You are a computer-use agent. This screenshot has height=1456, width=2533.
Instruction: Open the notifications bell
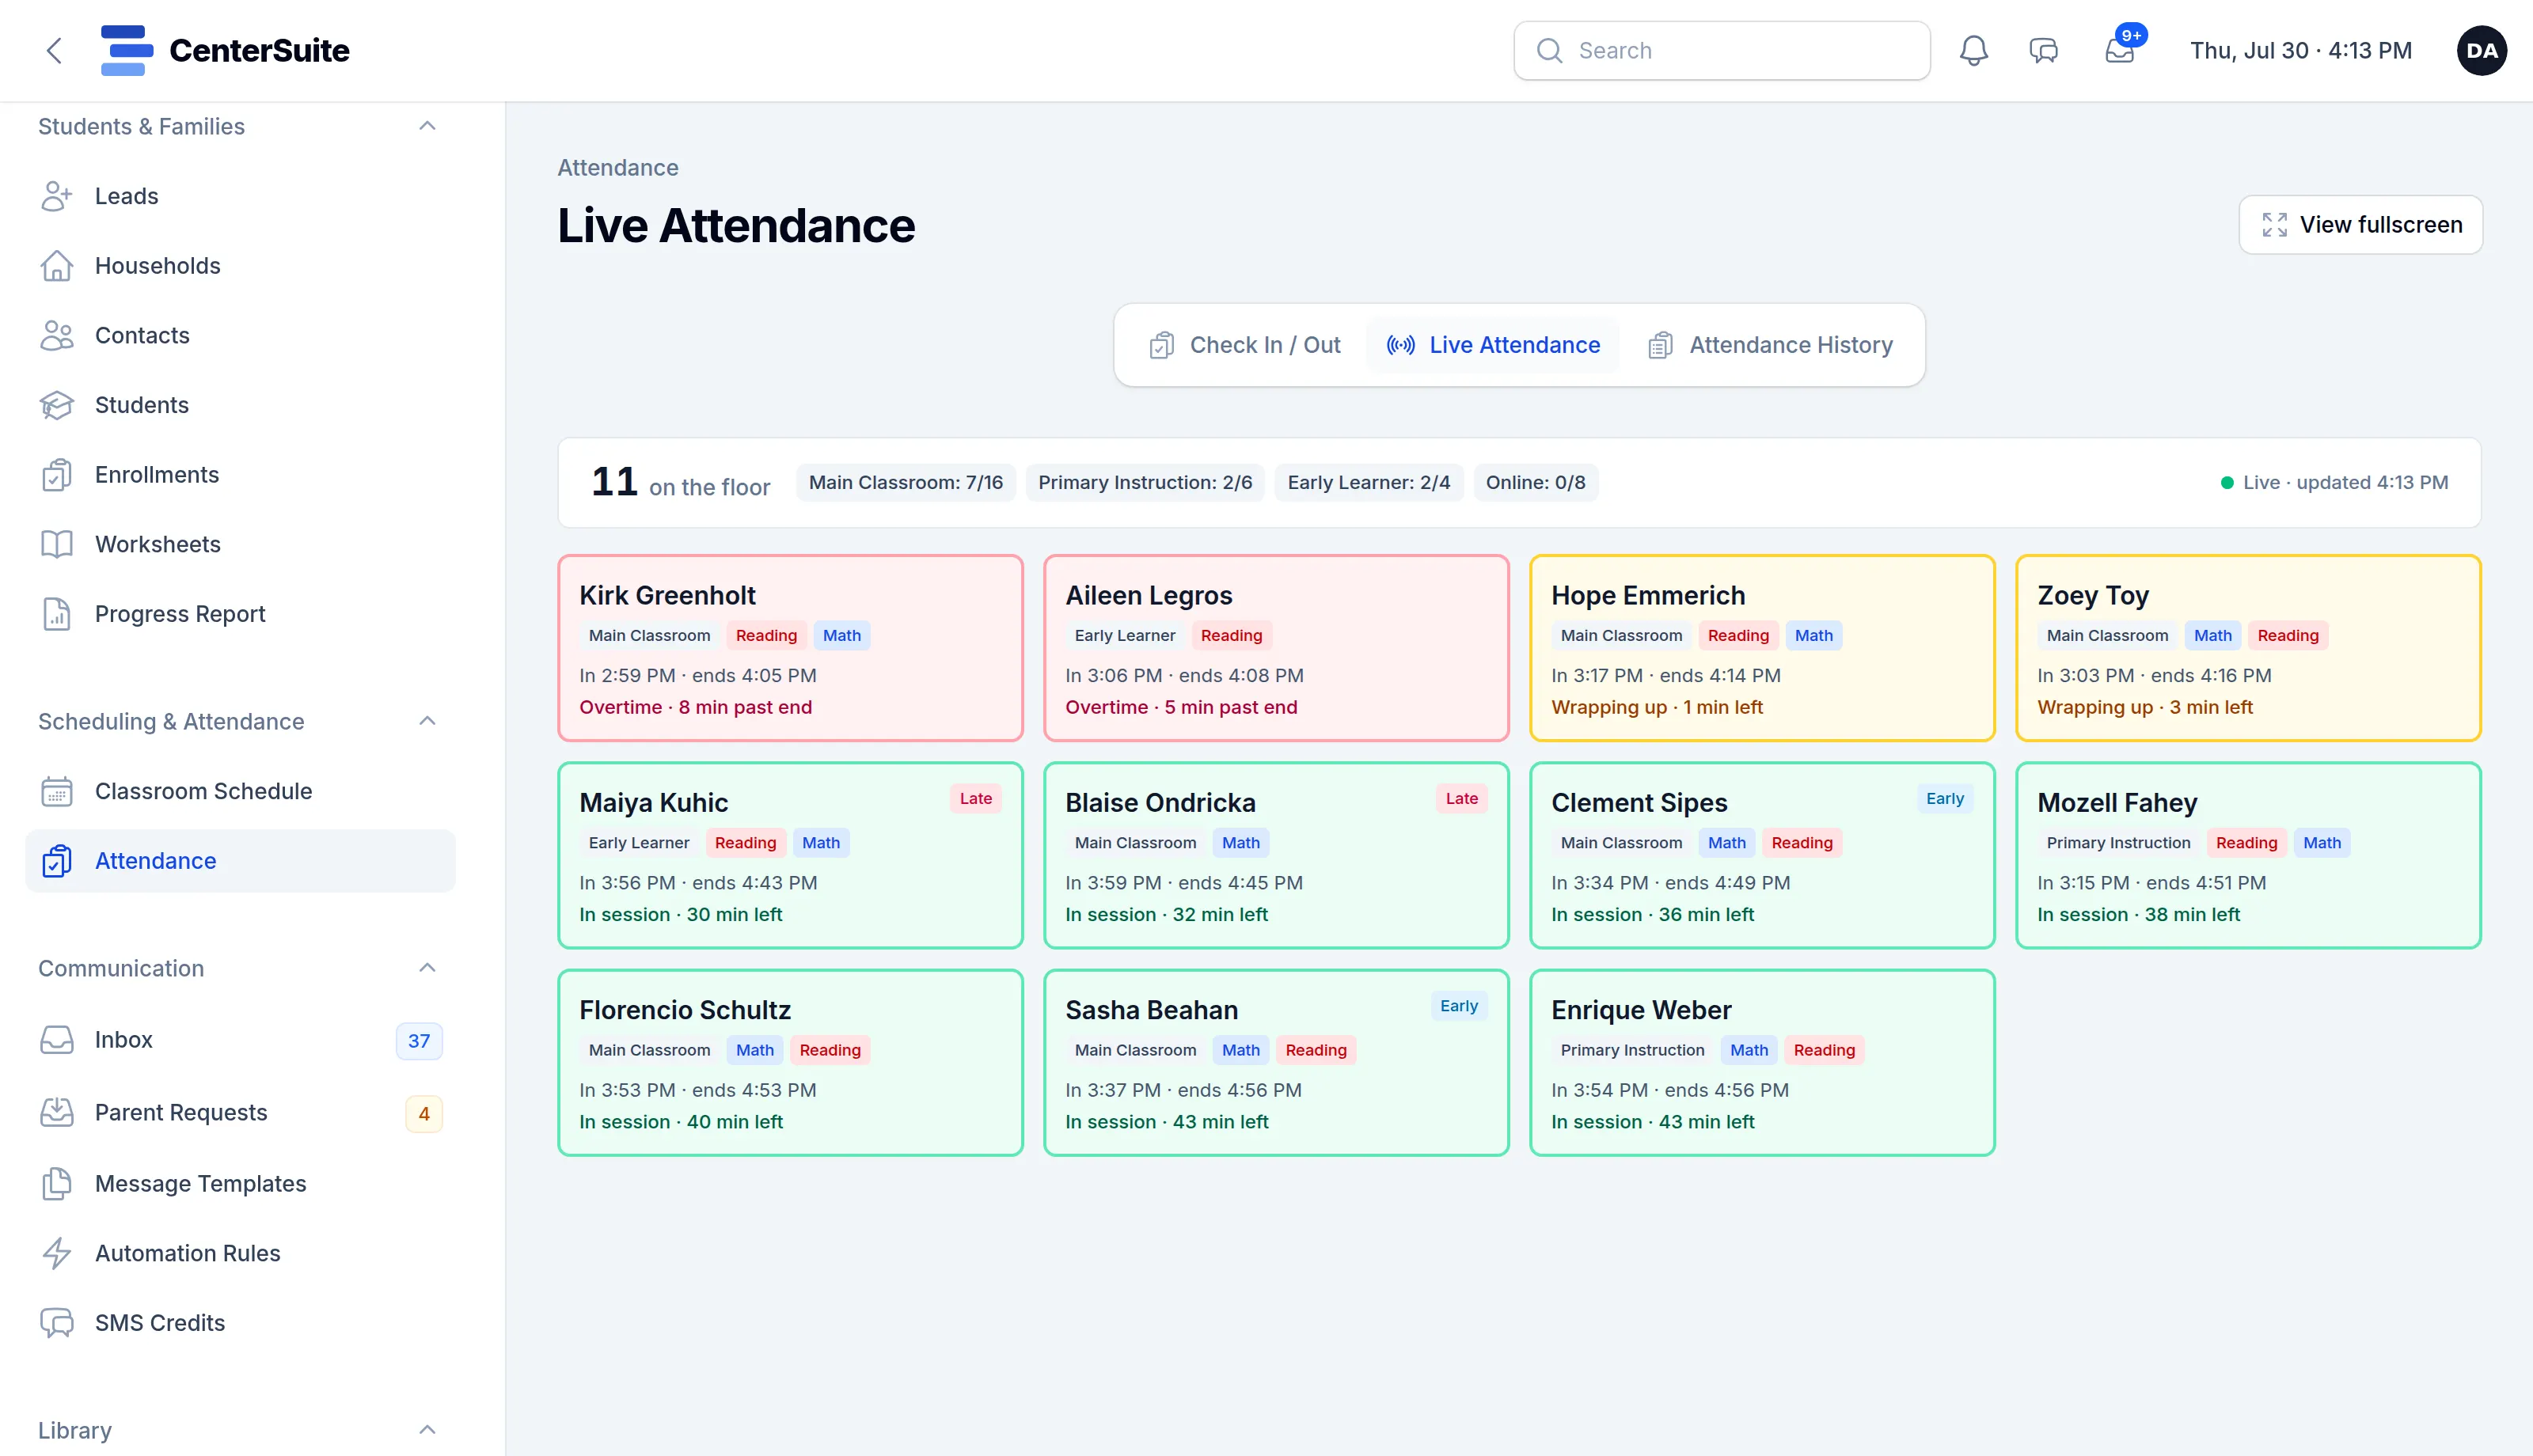point(1973,51)
